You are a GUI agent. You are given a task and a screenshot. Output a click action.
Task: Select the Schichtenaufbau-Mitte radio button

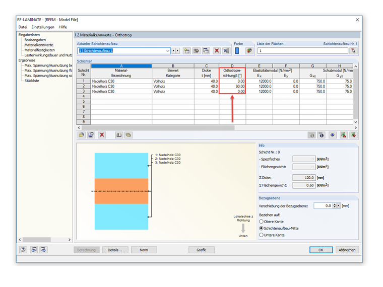point(261,229)
